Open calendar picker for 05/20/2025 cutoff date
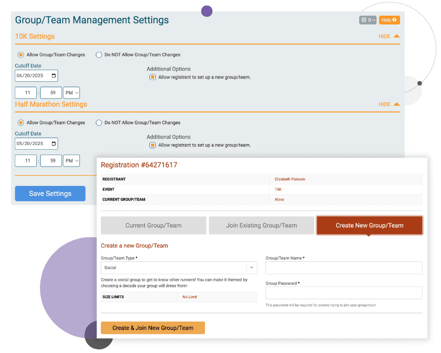441x353 pixels. [x=53, y=144]
